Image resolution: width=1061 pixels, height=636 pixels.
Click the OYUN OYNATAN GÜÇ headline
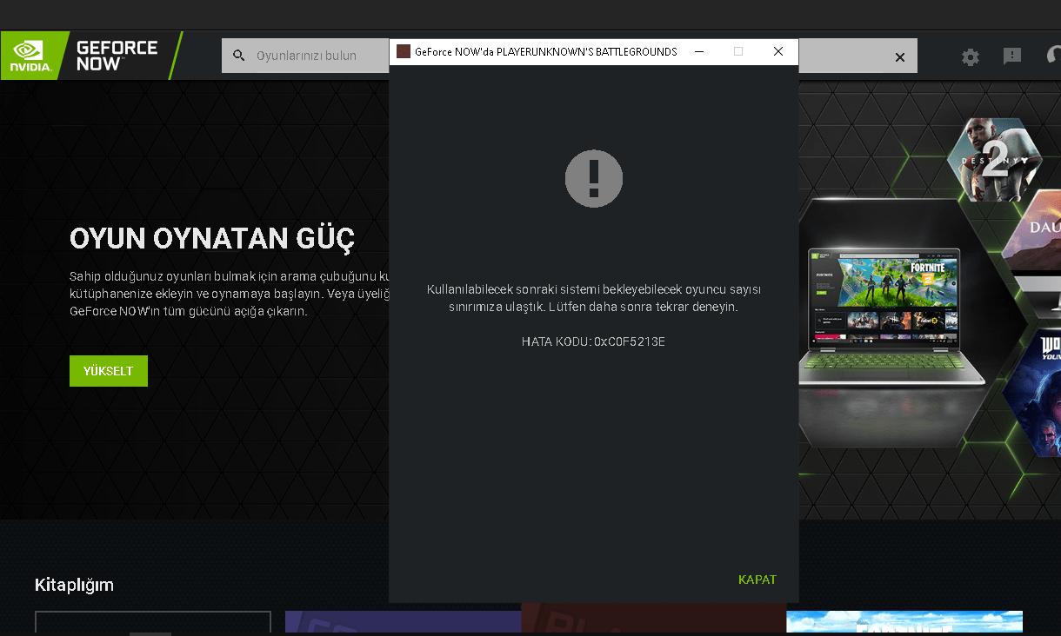pyautogui.click(x=212, y=238)
